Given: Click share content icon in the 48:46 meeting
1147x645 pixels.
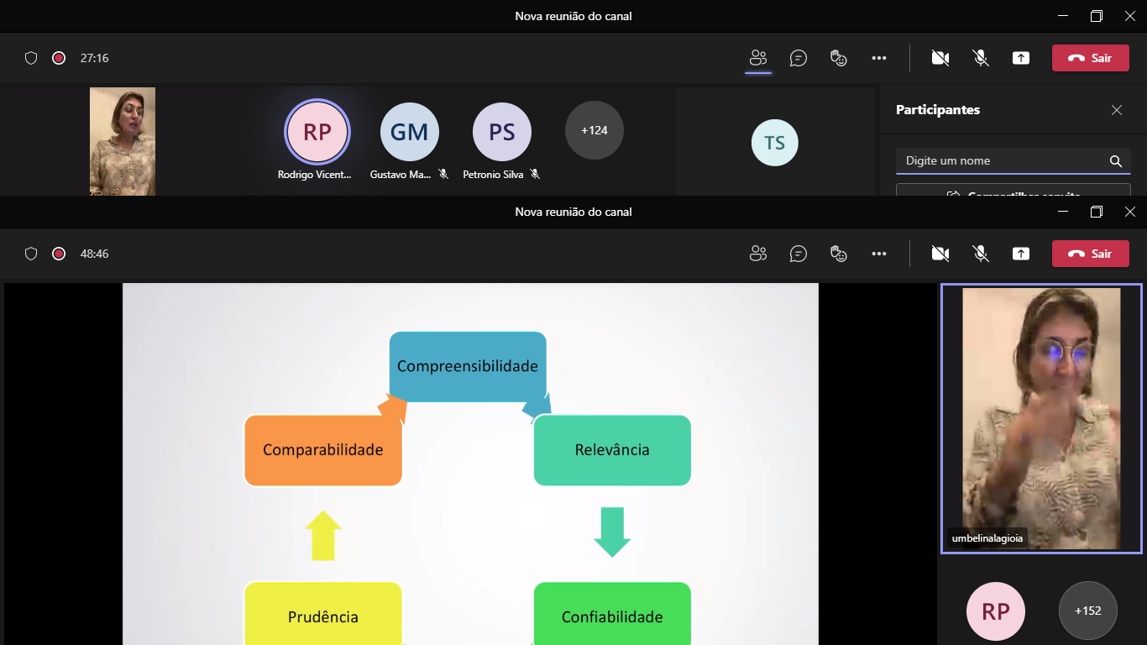Looking at the screenshot, I should click(x=1020, y=254).
